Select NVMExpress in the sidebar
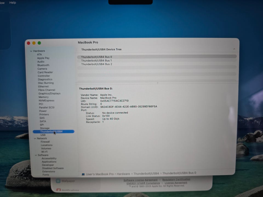263x197 pixels. point(47,100)
